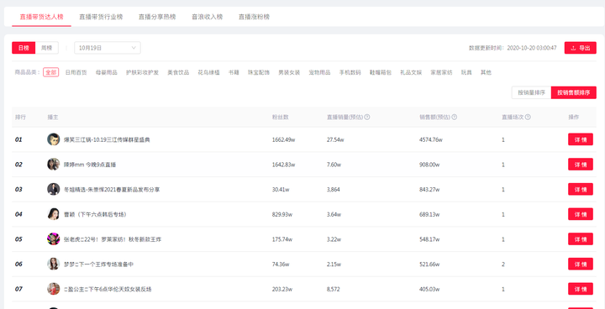
Task: Click 详情 button for rank 07
Action: tap(581, 289)
